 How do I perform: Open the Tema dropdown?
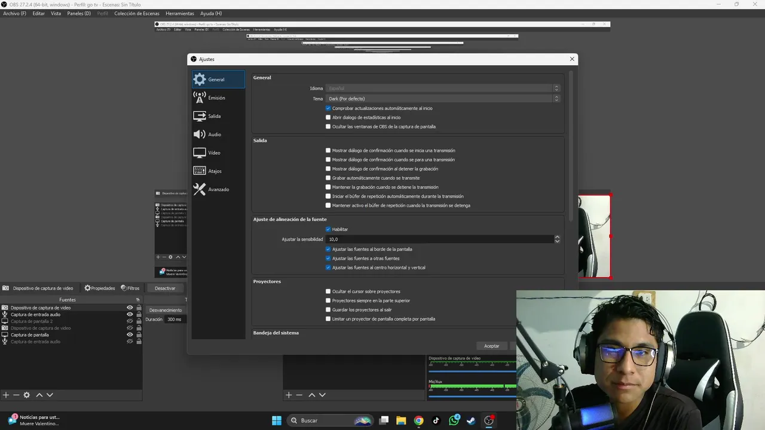tap(443, 99)
